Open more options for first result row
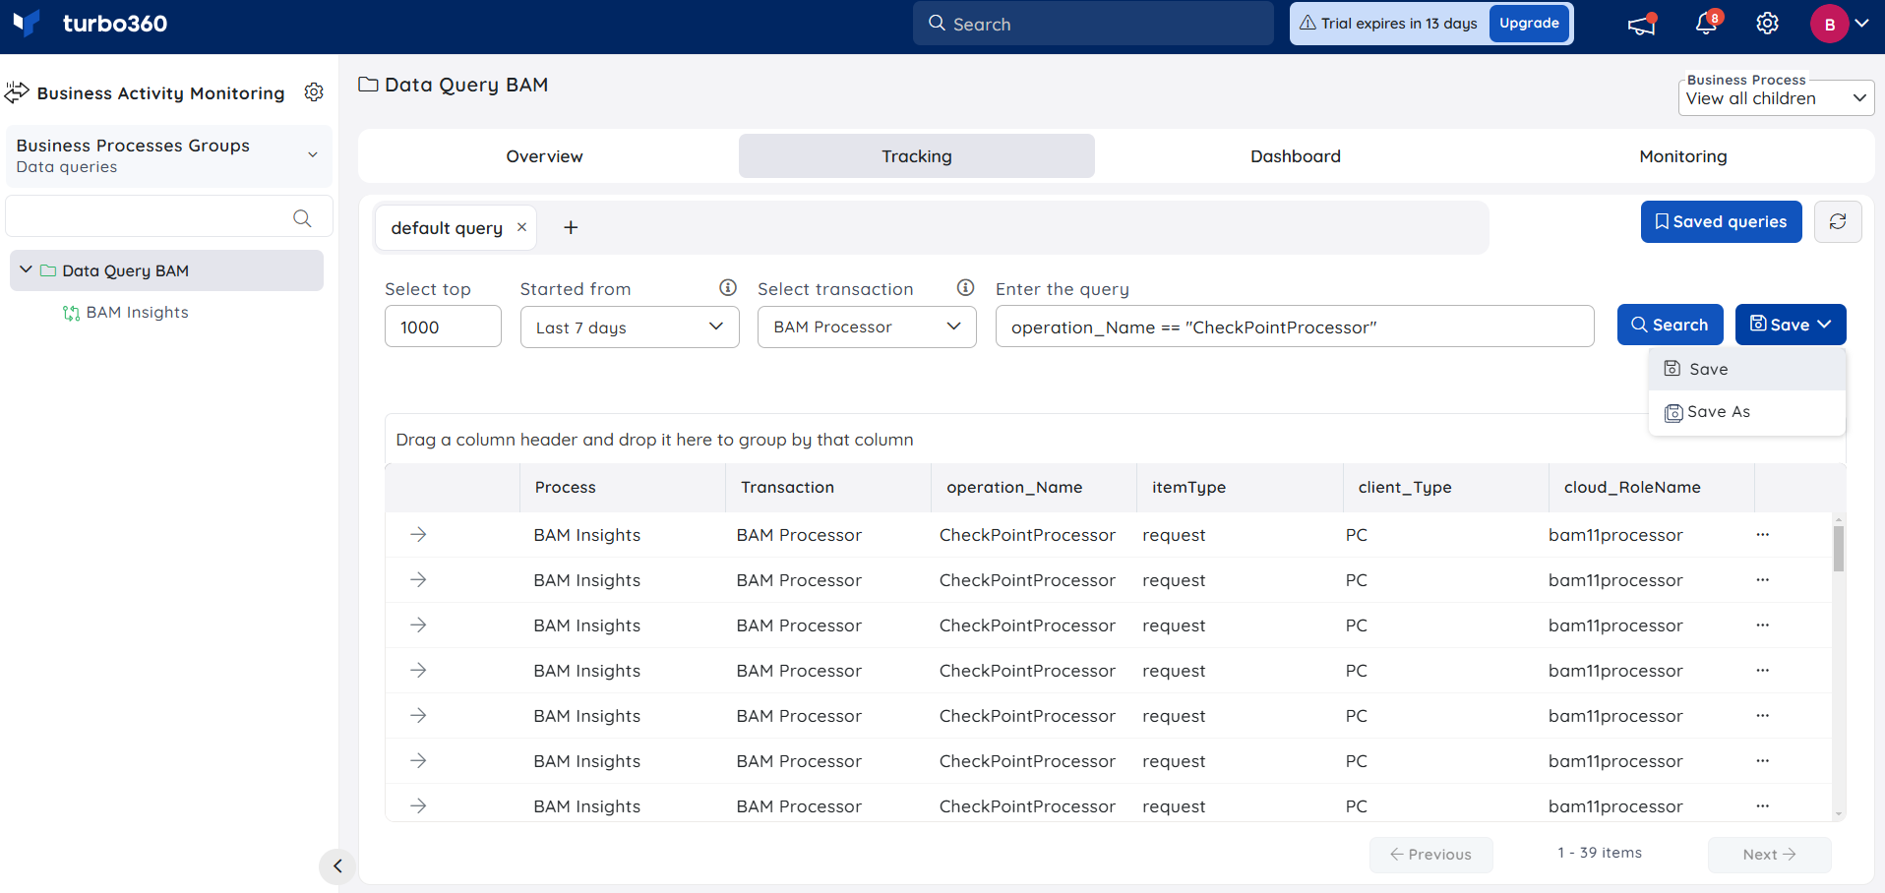This screenshot has height=893, width=1885. tap(1763, 535)
